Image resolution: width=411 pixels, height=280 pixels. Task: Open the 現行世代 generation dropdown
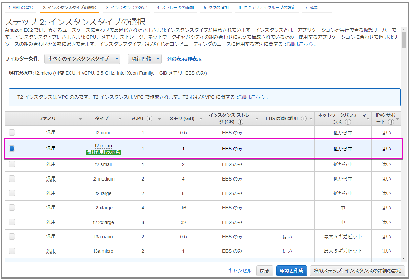(x=145, y=59)
